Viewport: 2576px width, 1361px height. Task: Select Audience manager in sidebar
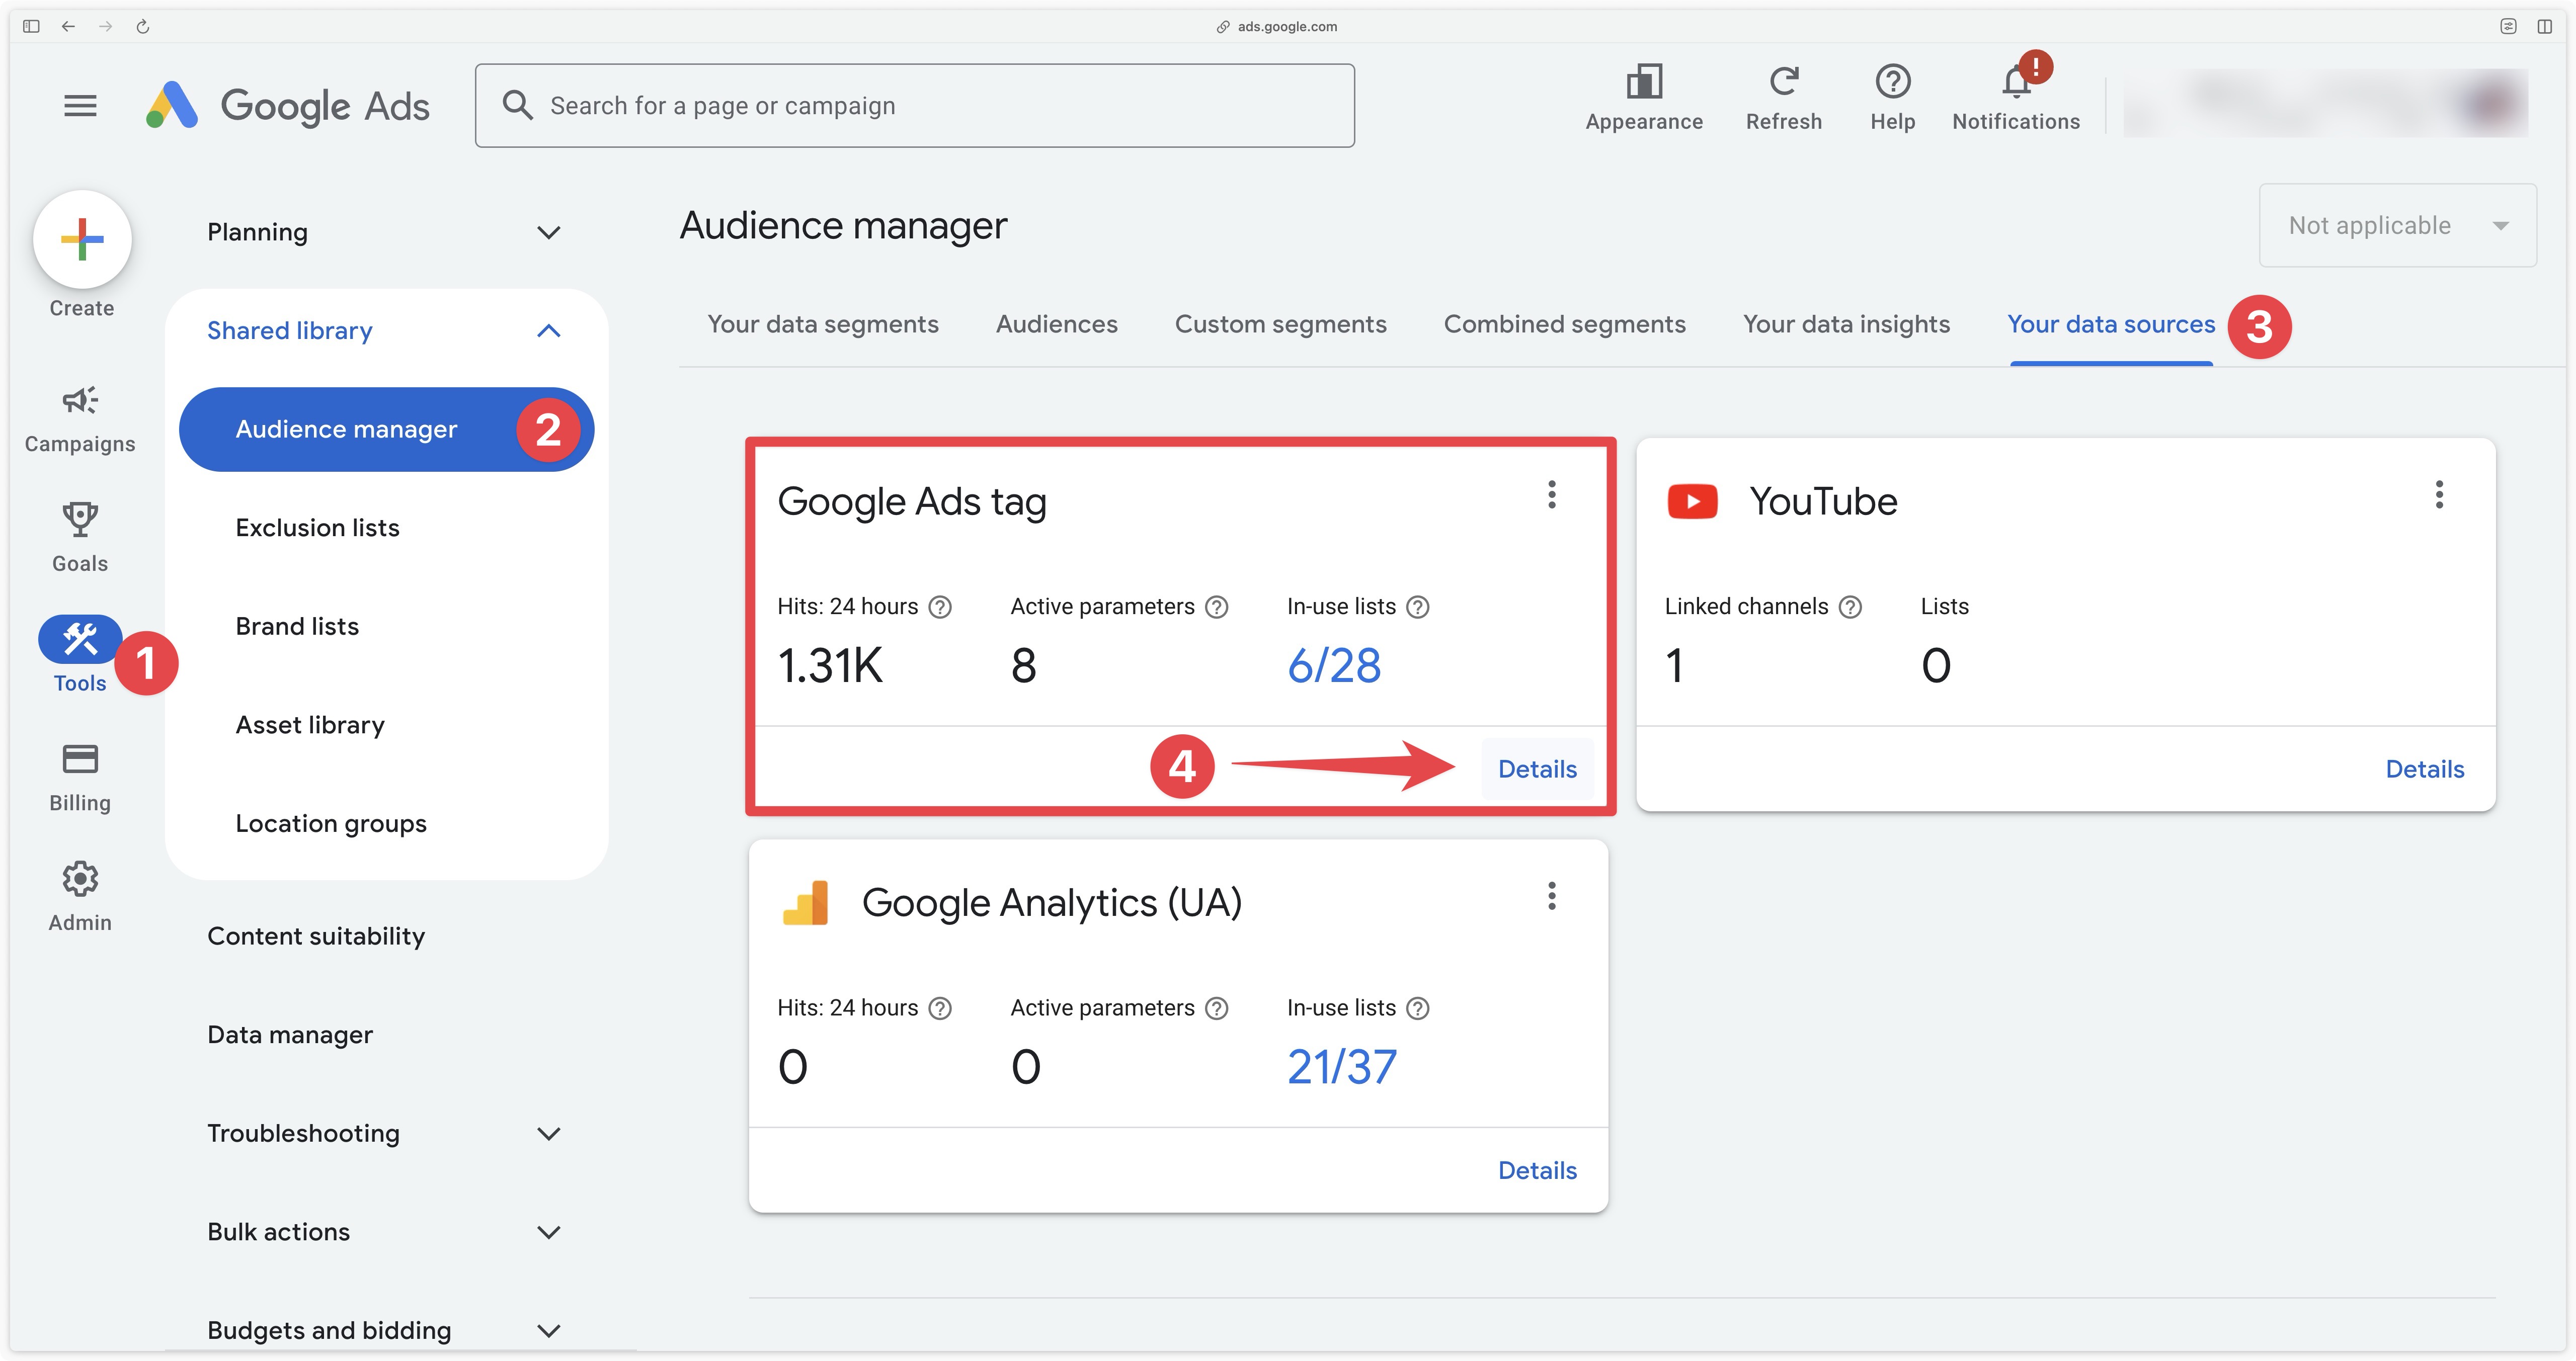386,429
